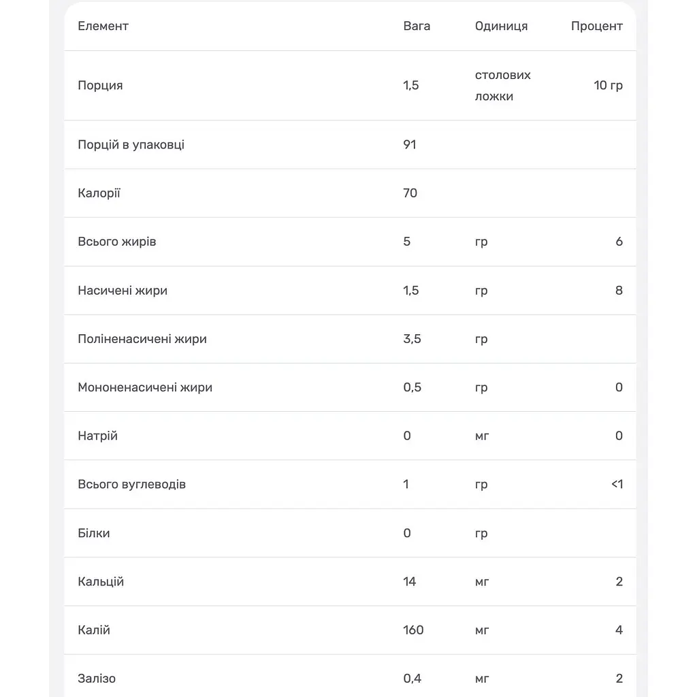Click the Процент column header
This screenshot has width=697, height=697.
(x=596, y=27)
